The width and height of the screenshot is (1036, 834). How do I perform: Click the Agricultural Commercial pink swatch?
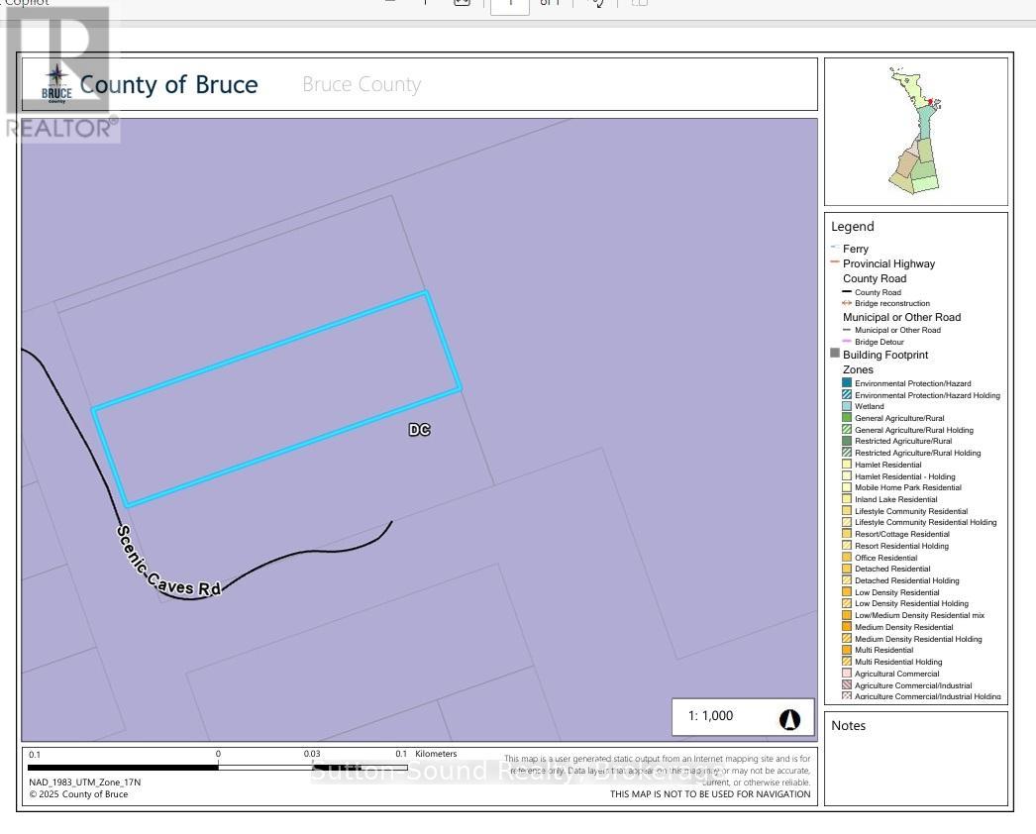[x=847, y=674]
